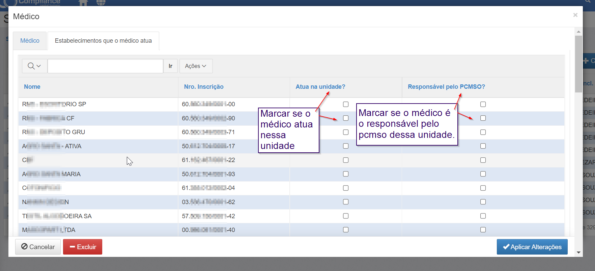
Task: Check Atua na unidade for the RIO SP row
Action: coord(346,104)
